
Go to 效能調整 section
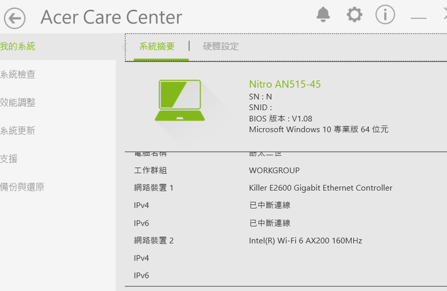tap(17, 102)
